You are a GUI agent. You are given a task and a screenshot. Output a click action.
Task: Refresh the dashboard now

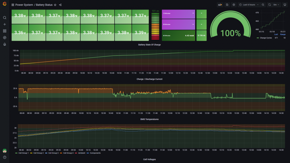(269, 5)
